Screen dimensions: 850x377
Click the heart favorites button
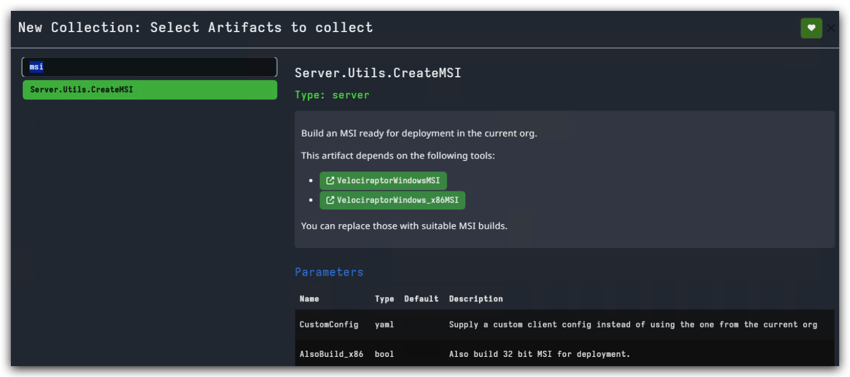click(811, 28)
